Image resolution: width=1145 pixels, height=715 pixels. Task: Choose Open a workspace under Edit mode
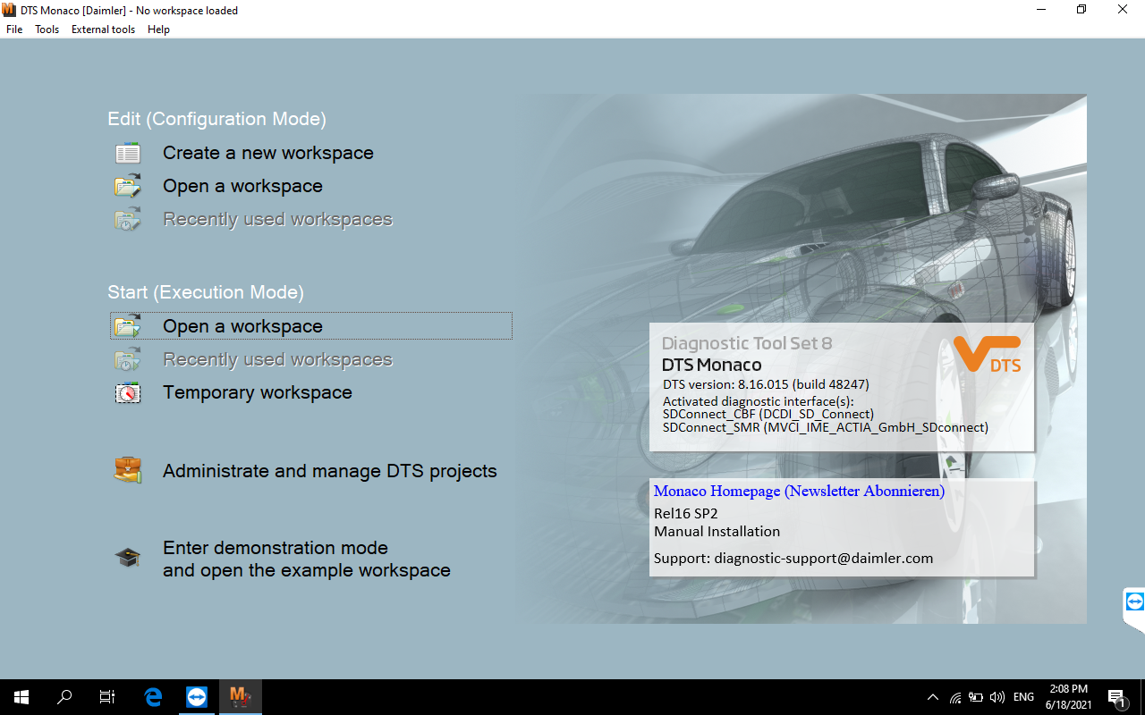click(242, 186)
